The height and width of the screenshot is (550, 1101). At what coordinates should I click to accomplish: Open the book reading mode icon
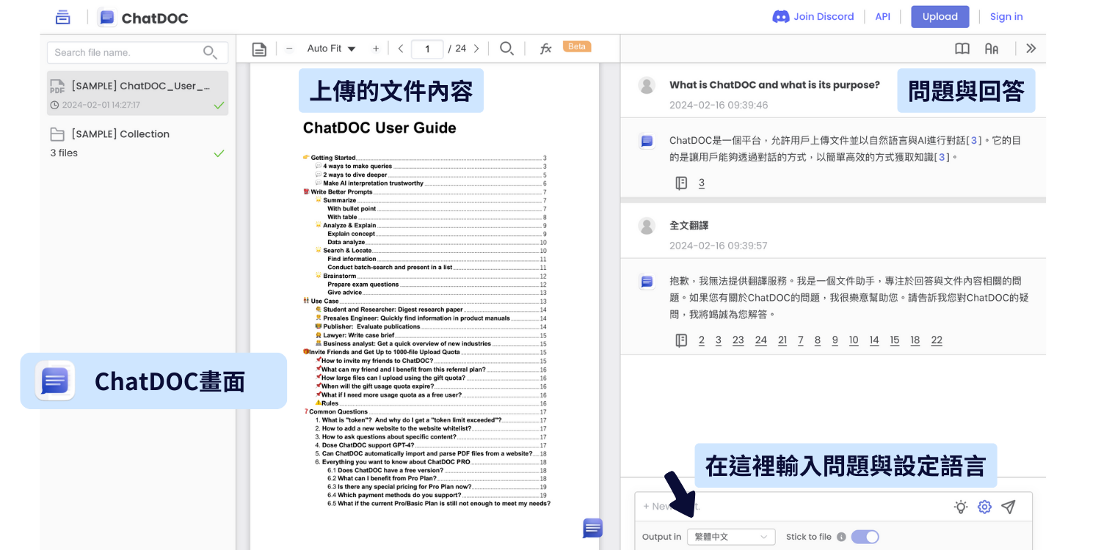[x=962, y=48]
